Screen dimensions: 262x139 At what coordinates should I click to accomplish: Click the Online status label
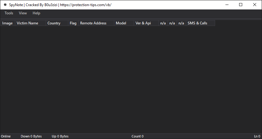click(6, 136)
